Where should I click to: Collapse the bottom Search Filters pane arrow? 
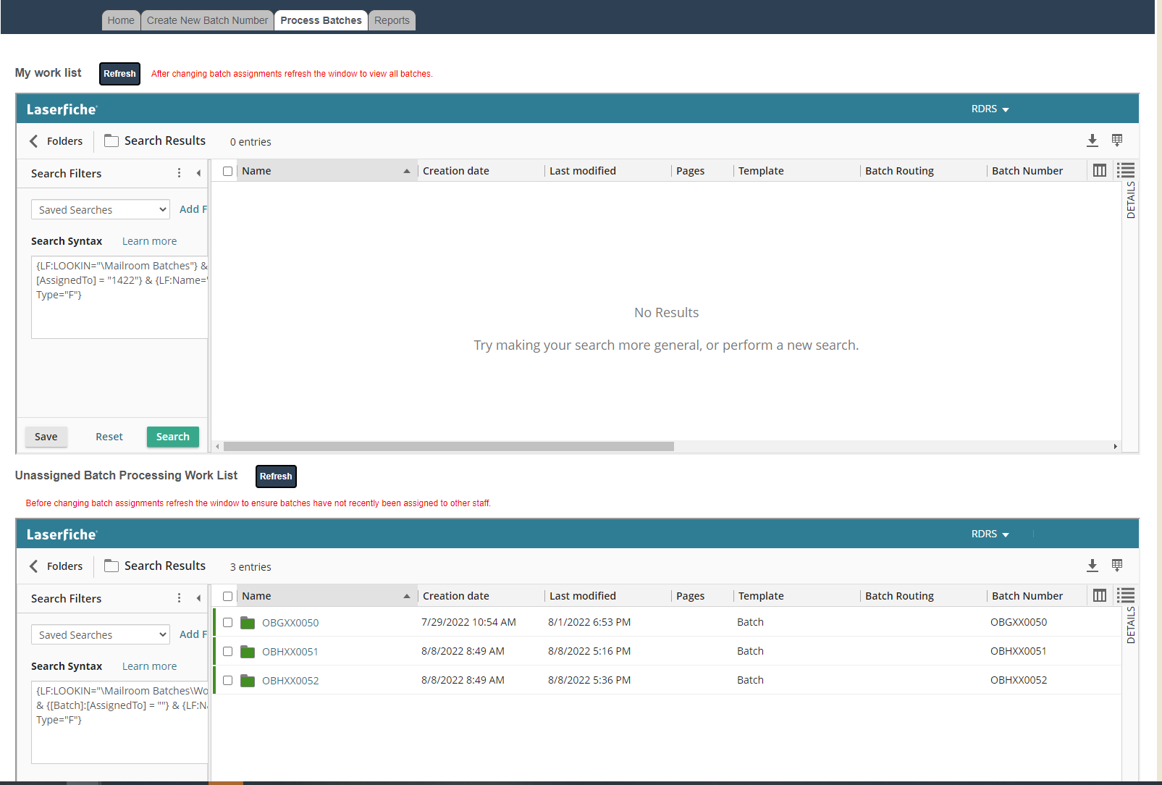(198, 598)
